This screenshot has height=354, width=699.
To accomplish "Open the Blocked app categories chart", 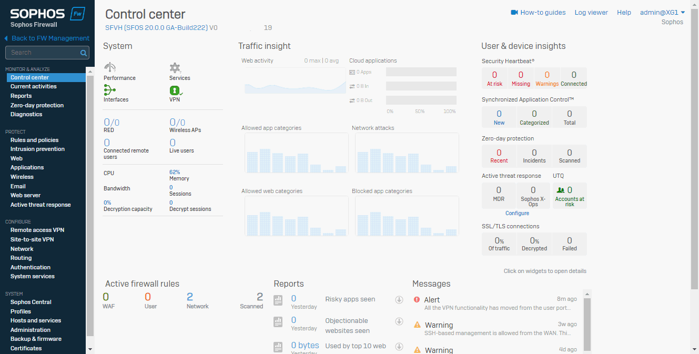I will click(x=407, y=216).
